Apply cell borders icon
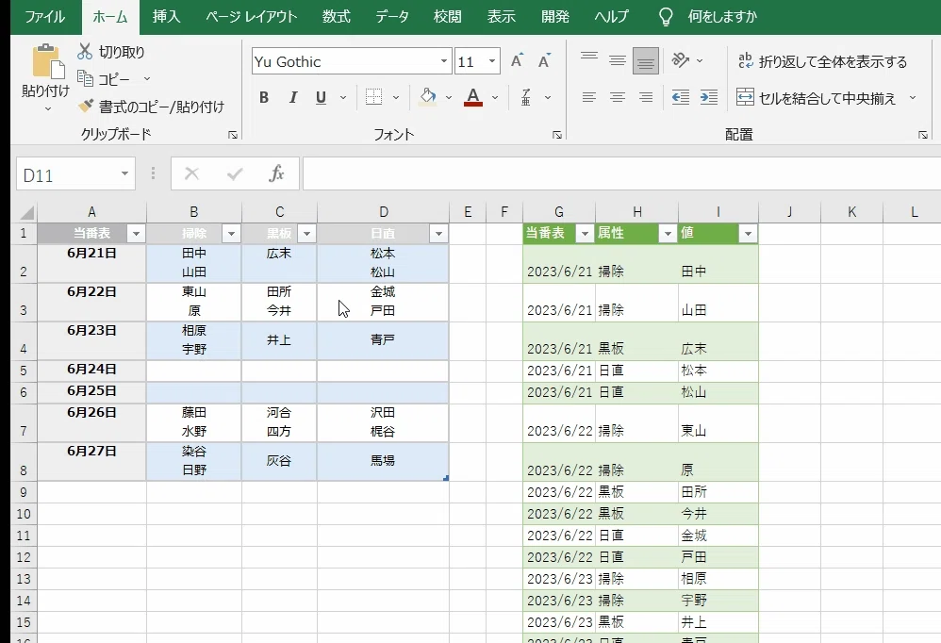This screenshot has width=941, height=643. [x=374, y=97]
